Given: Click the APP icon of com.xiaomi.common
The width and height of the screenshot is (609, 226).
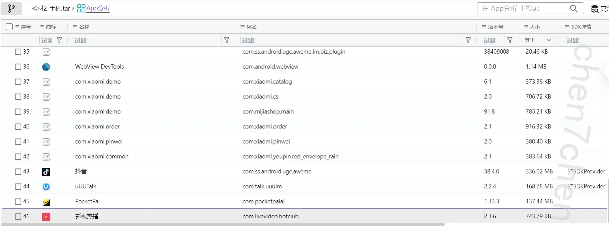Looking at the screenshot, I should (x=46, y=157).
